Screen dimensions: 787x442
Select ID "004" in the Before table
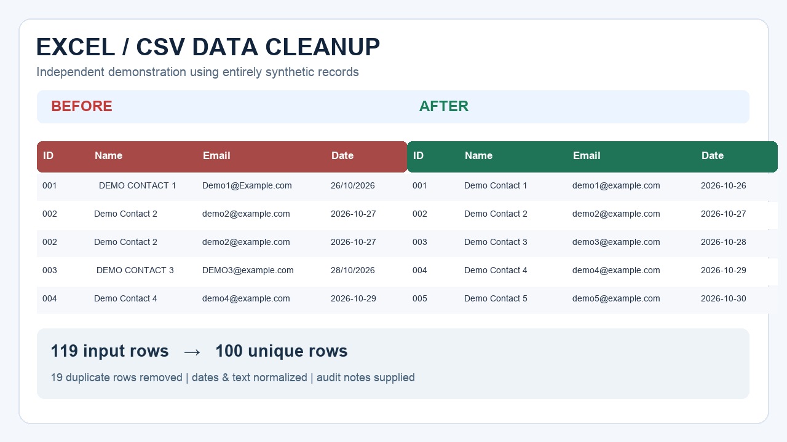(50, 298)
